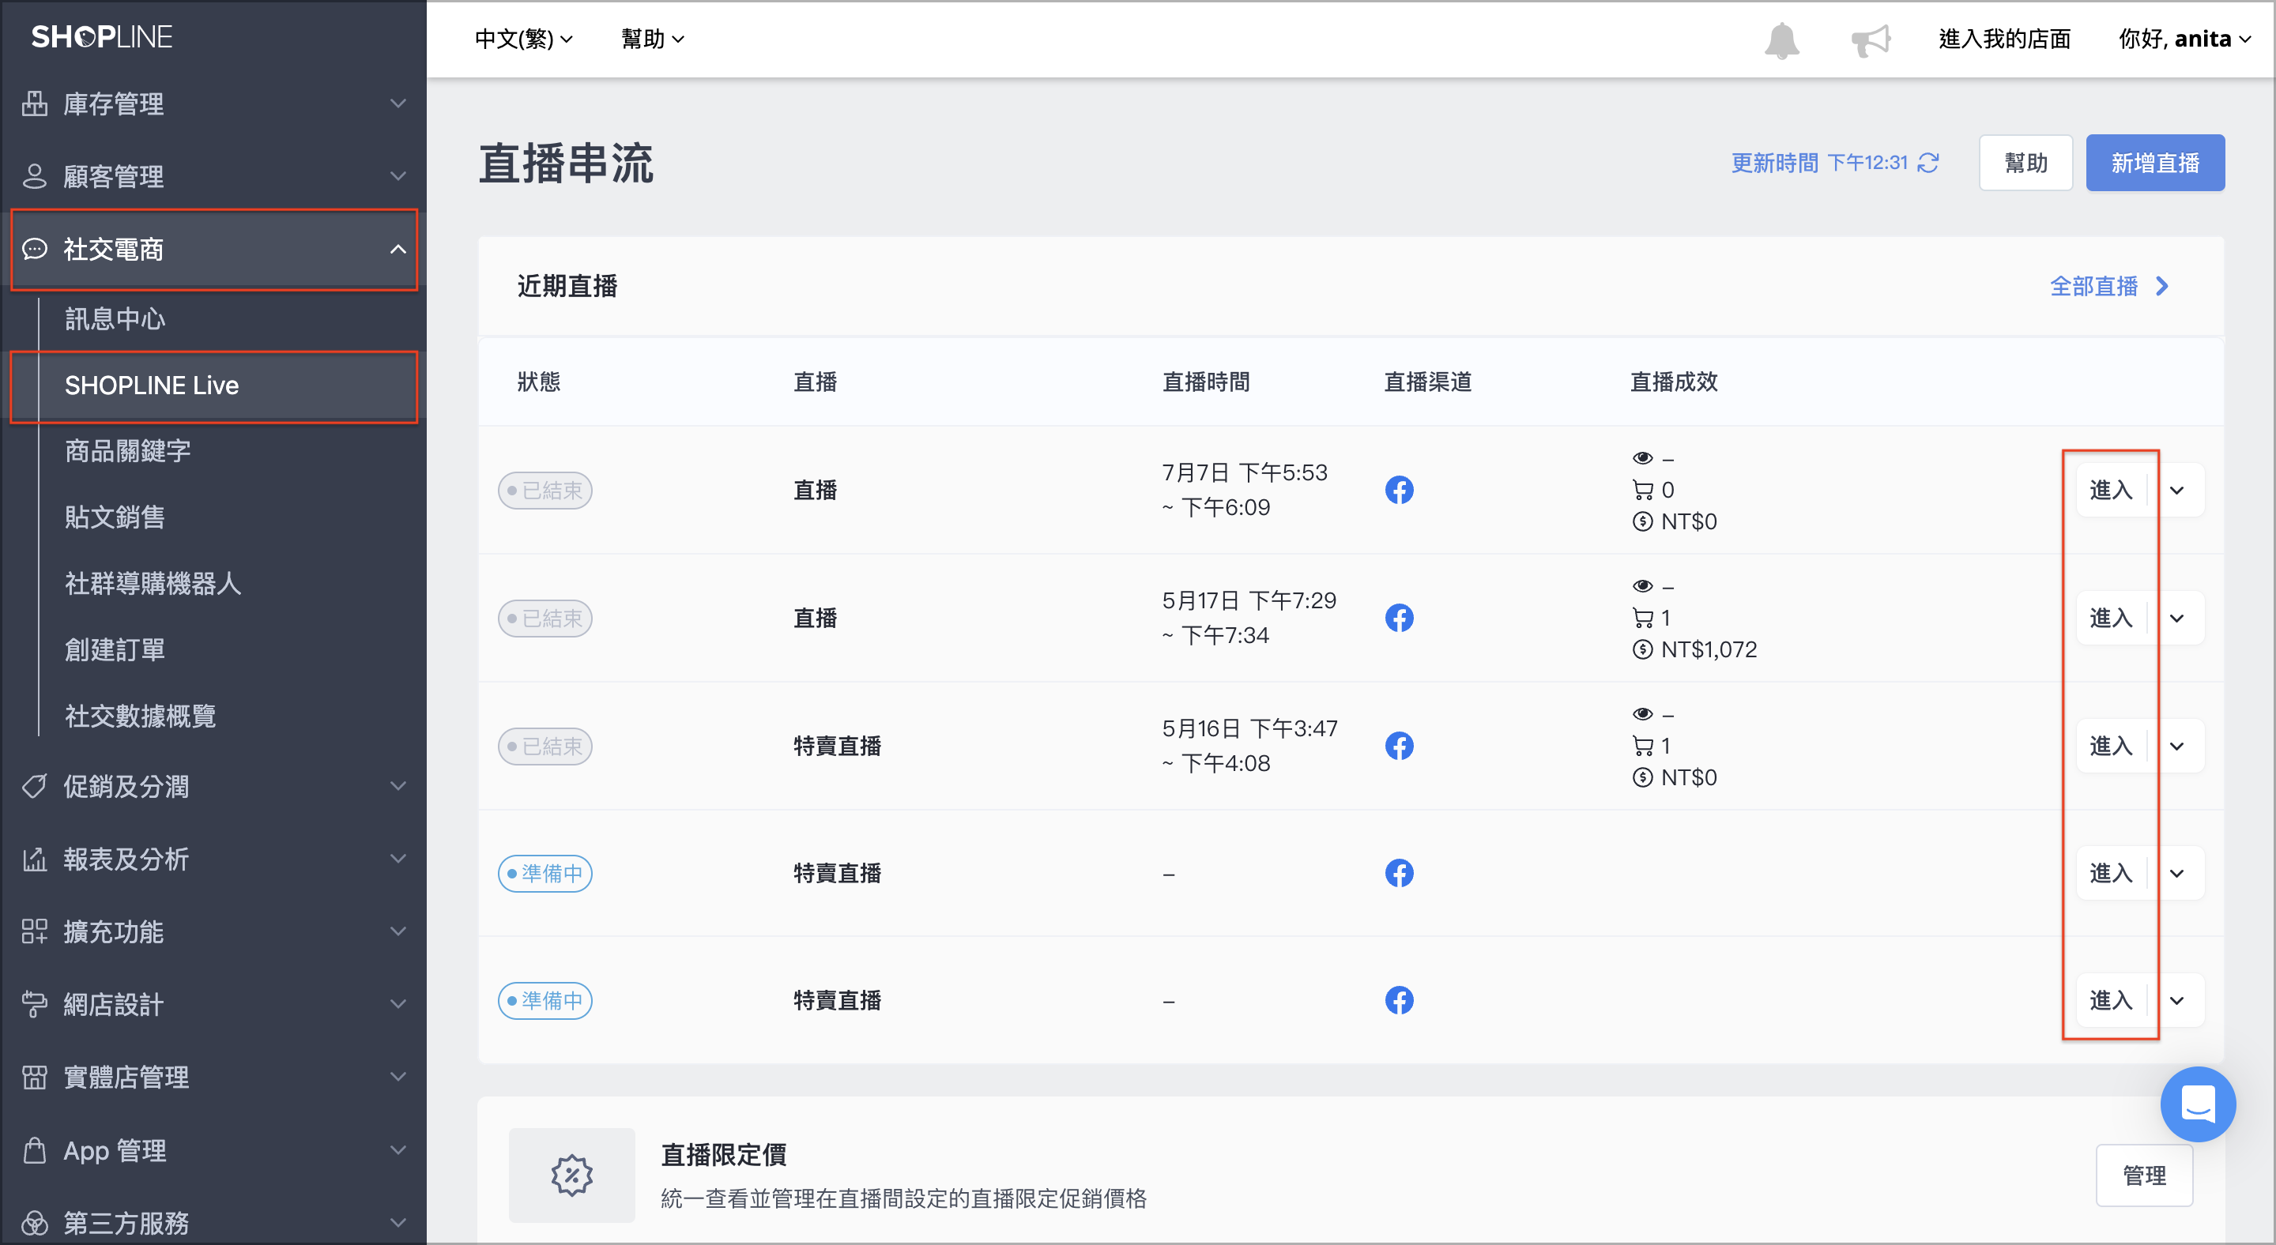Click the 直播成效 column header

click(1674, 382)
